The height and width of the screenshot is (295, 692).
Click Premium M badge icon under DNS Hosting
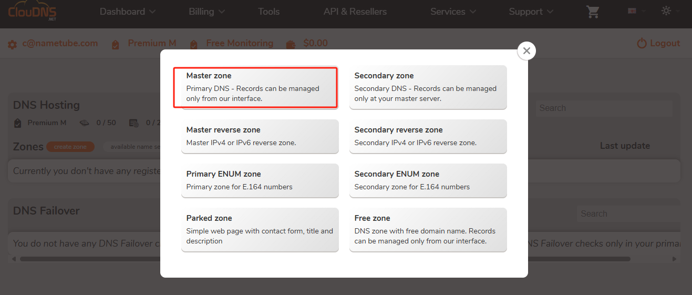coord(18,123)
